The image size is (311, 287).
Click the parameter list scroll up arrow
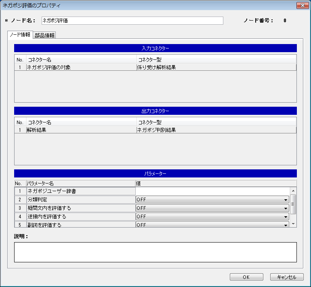pyautogui.click(x=293, y=191)
